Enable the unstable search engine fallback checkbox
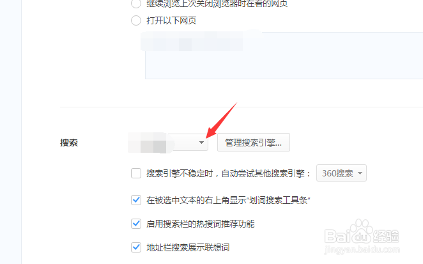The height and width of the screenshot is (264, 423). click(x=136, y=173)
